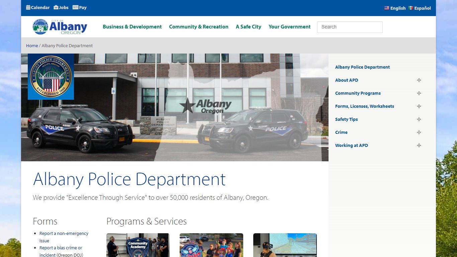Open Forms, Licenses, Worksheets sidebar link
The width and height of the screenshot is (457, 257).
click(x=365, y=106)
